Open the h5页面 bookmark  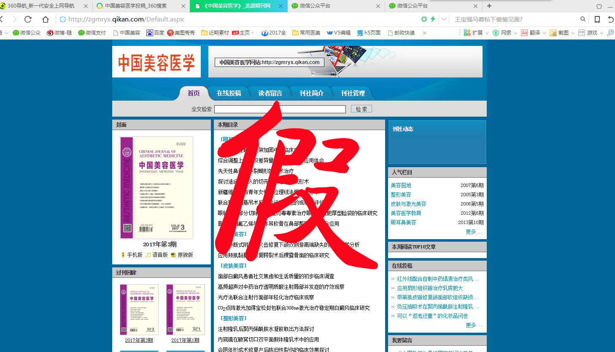(x=369, y=33)
